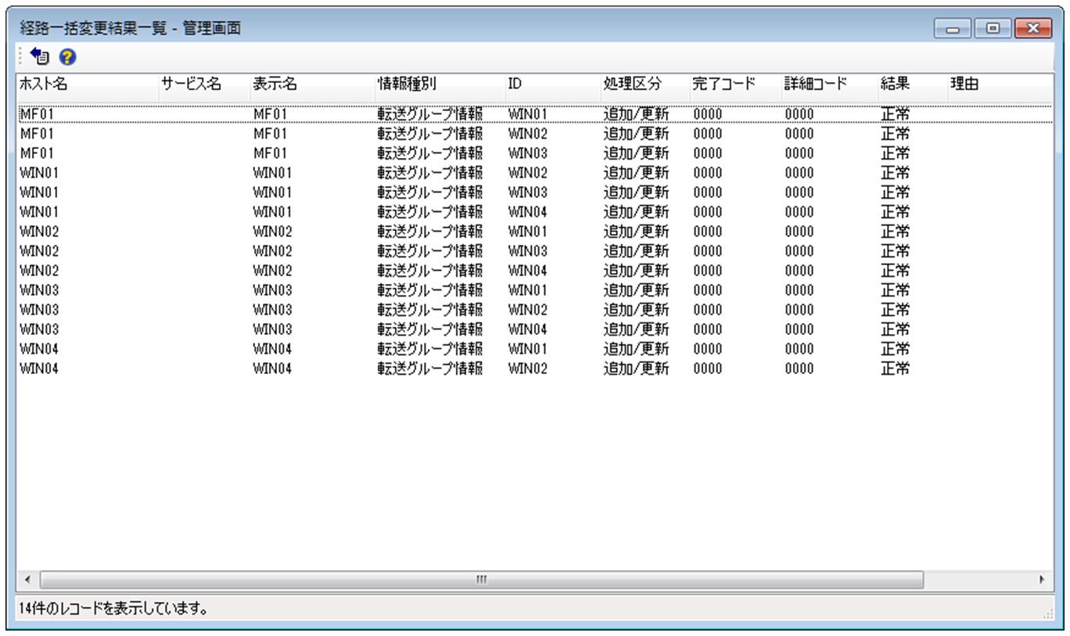Select host WIN02 row with ID WIN01
1070x636 pixels.
[x=535, y=232]
